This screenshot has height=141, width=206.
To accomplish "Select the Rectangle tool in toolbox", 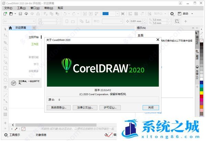I will click(5, 68).
